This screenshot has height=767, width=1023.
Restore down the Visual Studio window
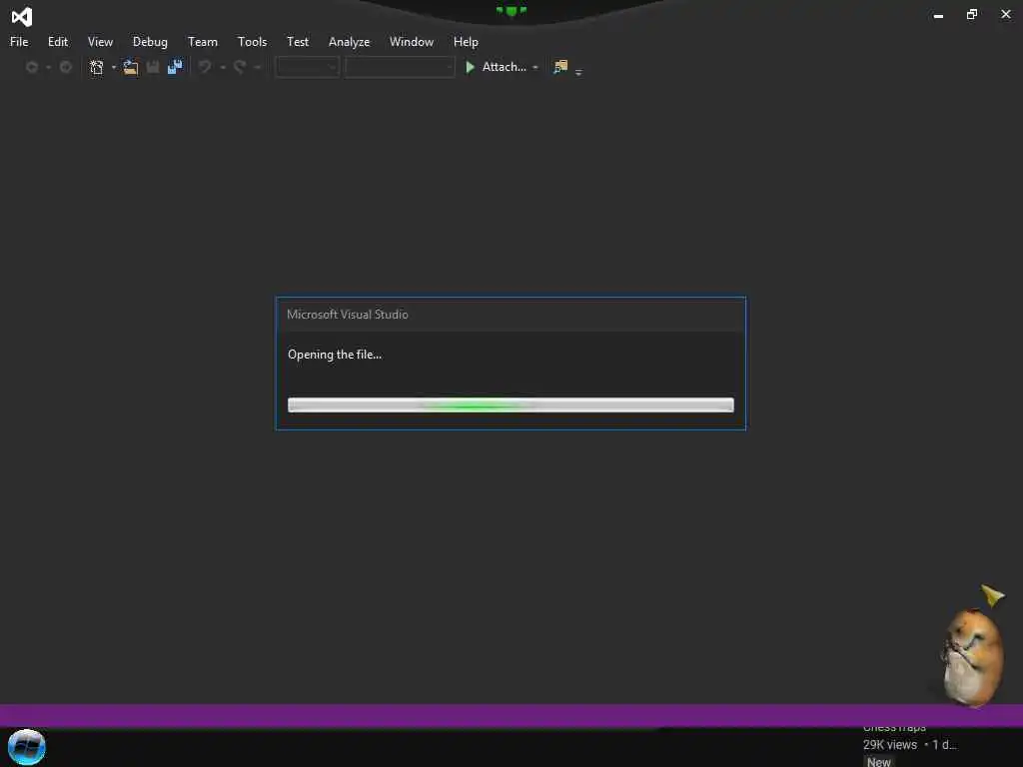coord(971,14)
